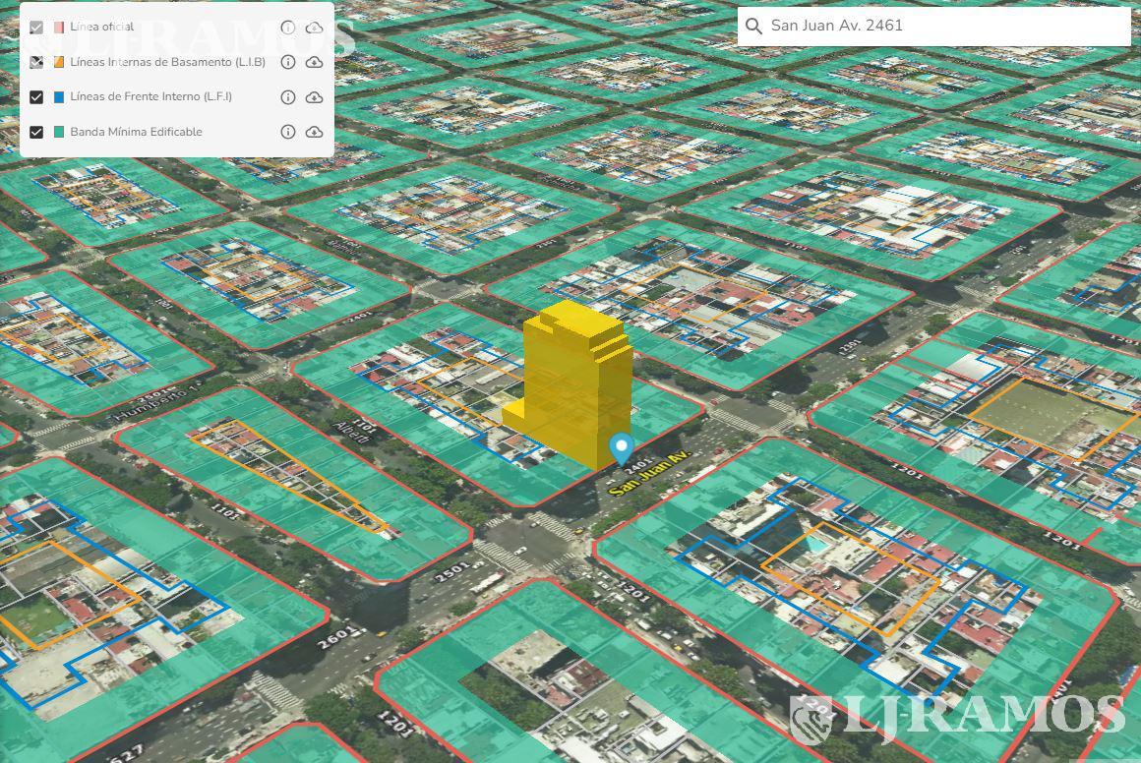Click the '2601' street number on map
The width and height of the screenshot is (1141, 763).
[x=338, y=638]
